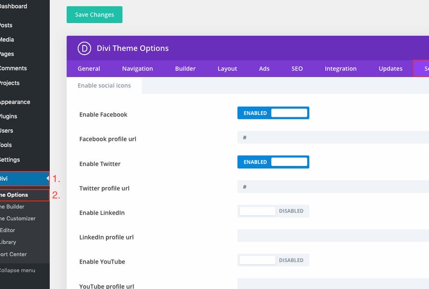The image size is (429, 289).
Task: Disable the Enable Twitter toggle
Action: 273,162
